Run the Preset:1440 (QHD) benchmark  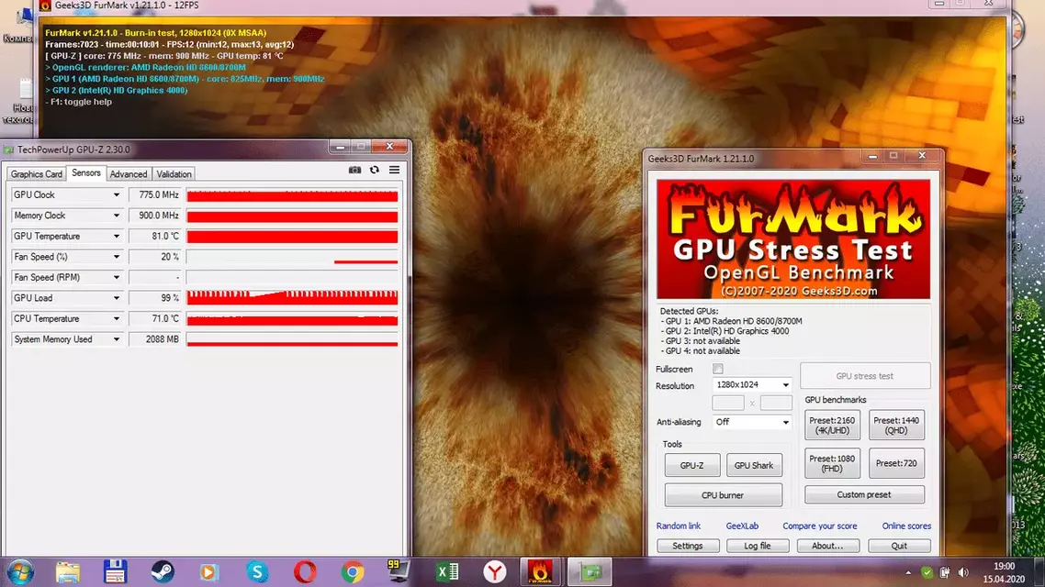click(896, 426)
